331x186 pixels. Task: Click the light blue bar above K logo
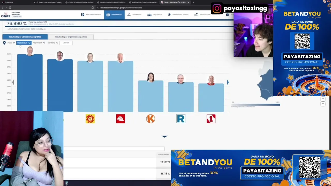pyautogui.click(x=151, y=96)
